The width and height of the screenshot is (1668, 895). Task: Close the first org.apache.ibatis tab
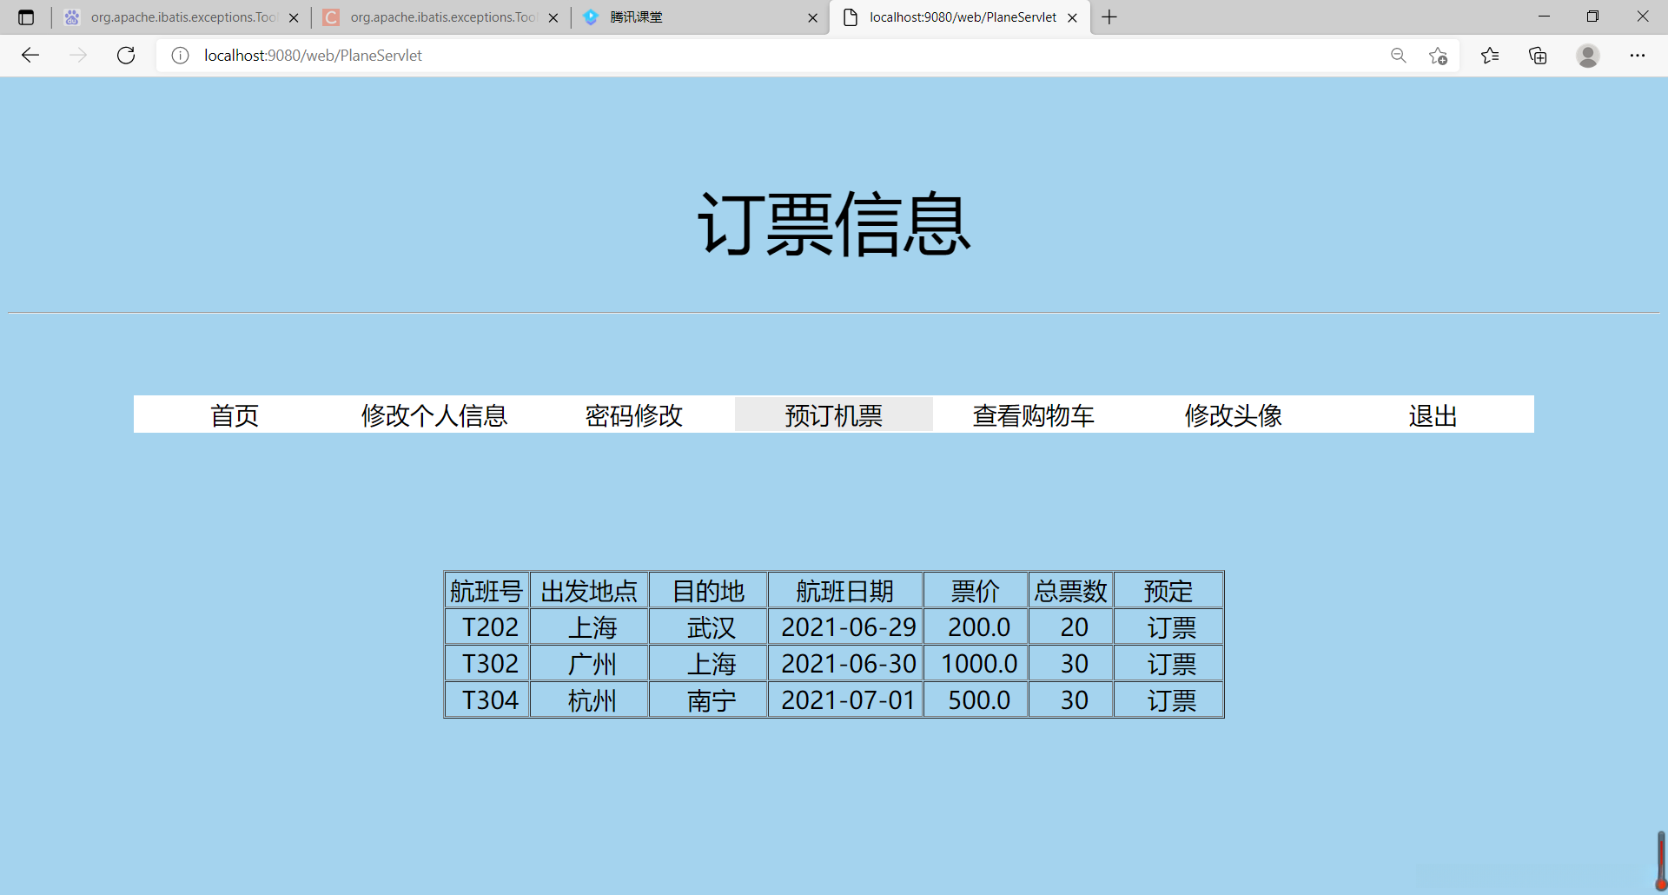click(x=294, y=17)
